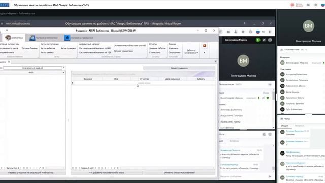
Task: Sort by the Фамилия column header
Action: [88, 79]
